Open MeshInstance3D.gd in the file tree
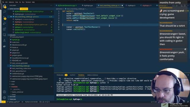The height and width of the screenshot is (107, 190). 19,45
